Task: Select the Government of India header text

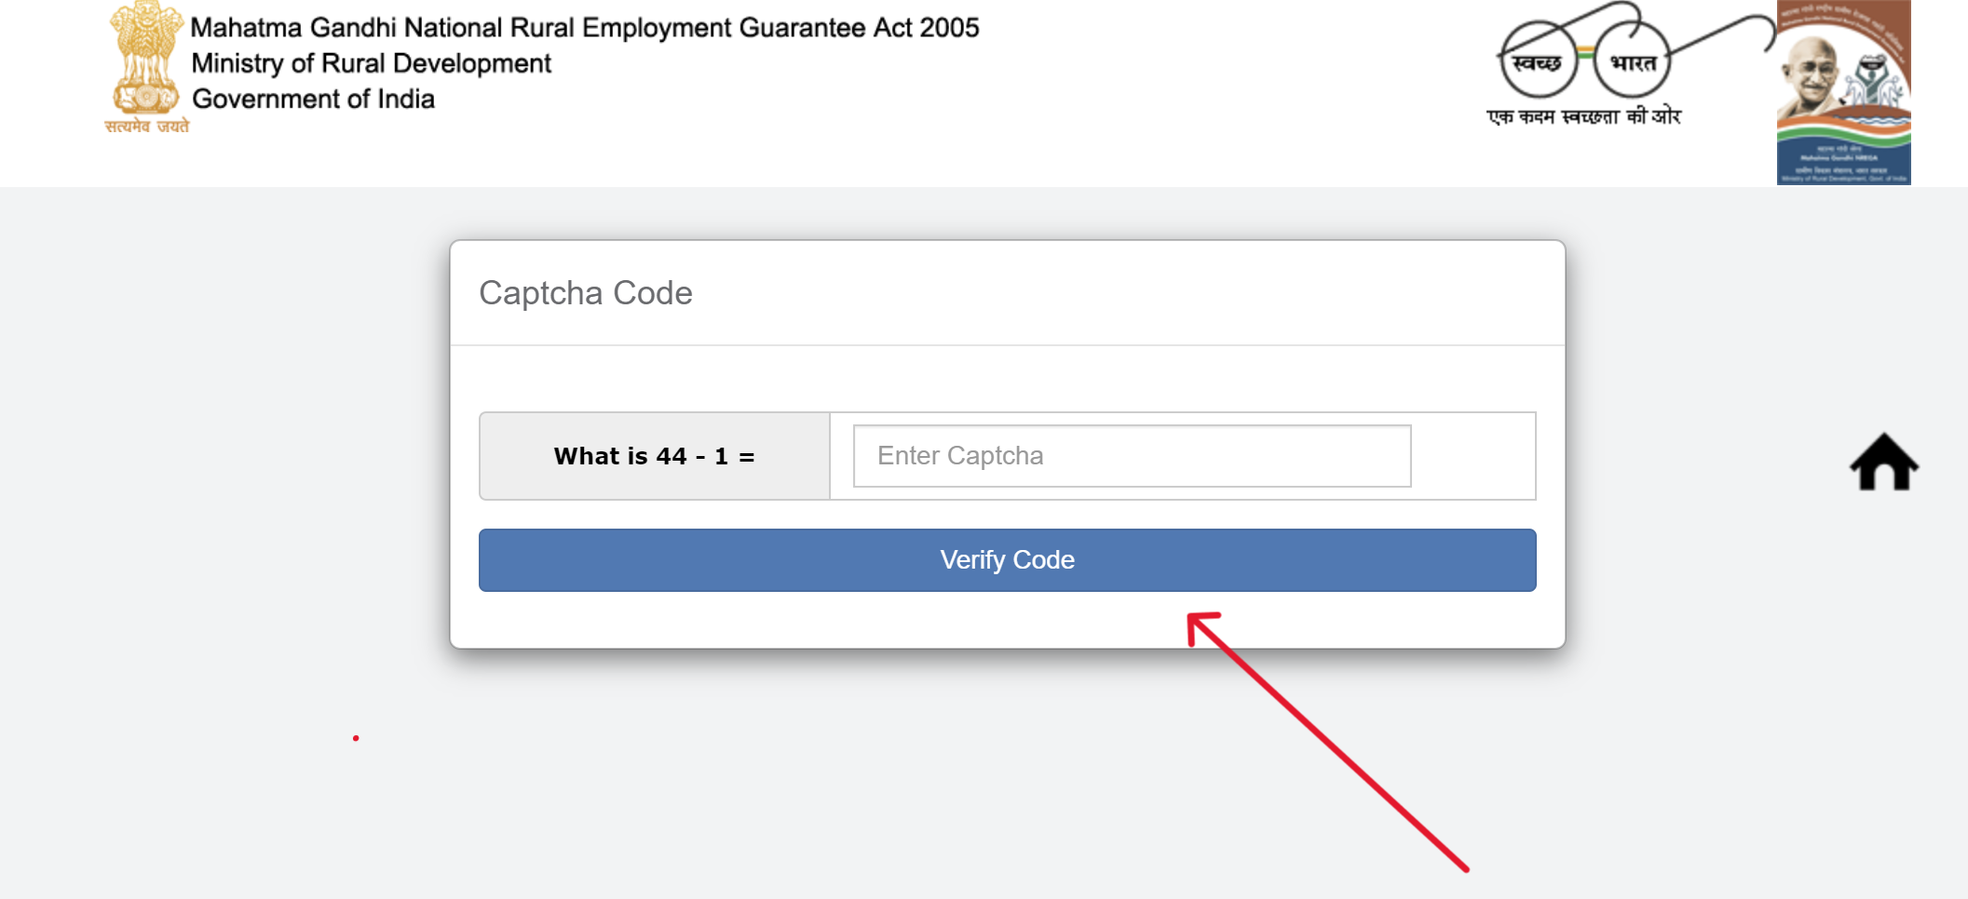Action: click(x=312, y=98)
